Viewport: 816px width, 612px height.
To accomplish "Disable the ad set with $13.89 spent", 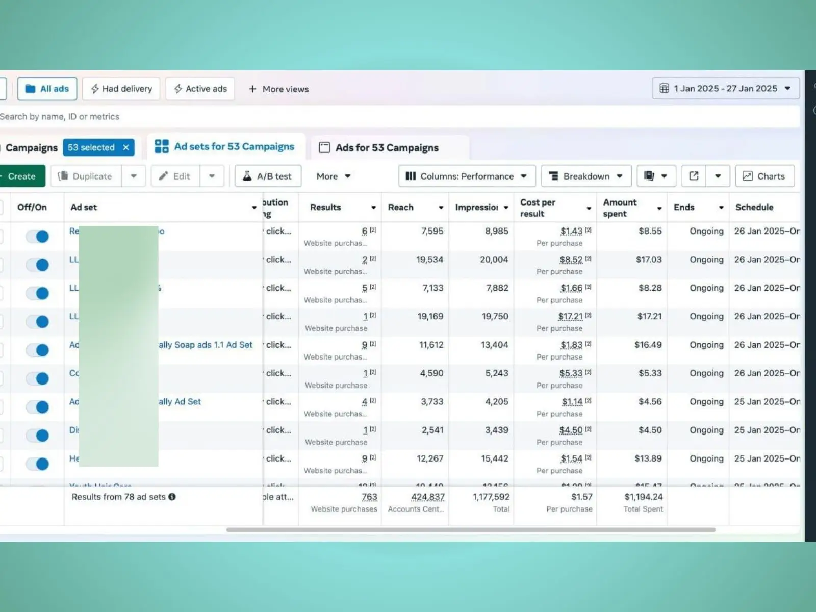I will pos(37,464).
